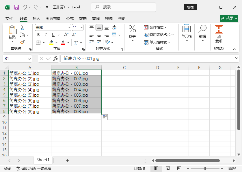Viewport: 242px width, 172px height.
Task: Toggle Italic formatting
Action: (45, 35)
